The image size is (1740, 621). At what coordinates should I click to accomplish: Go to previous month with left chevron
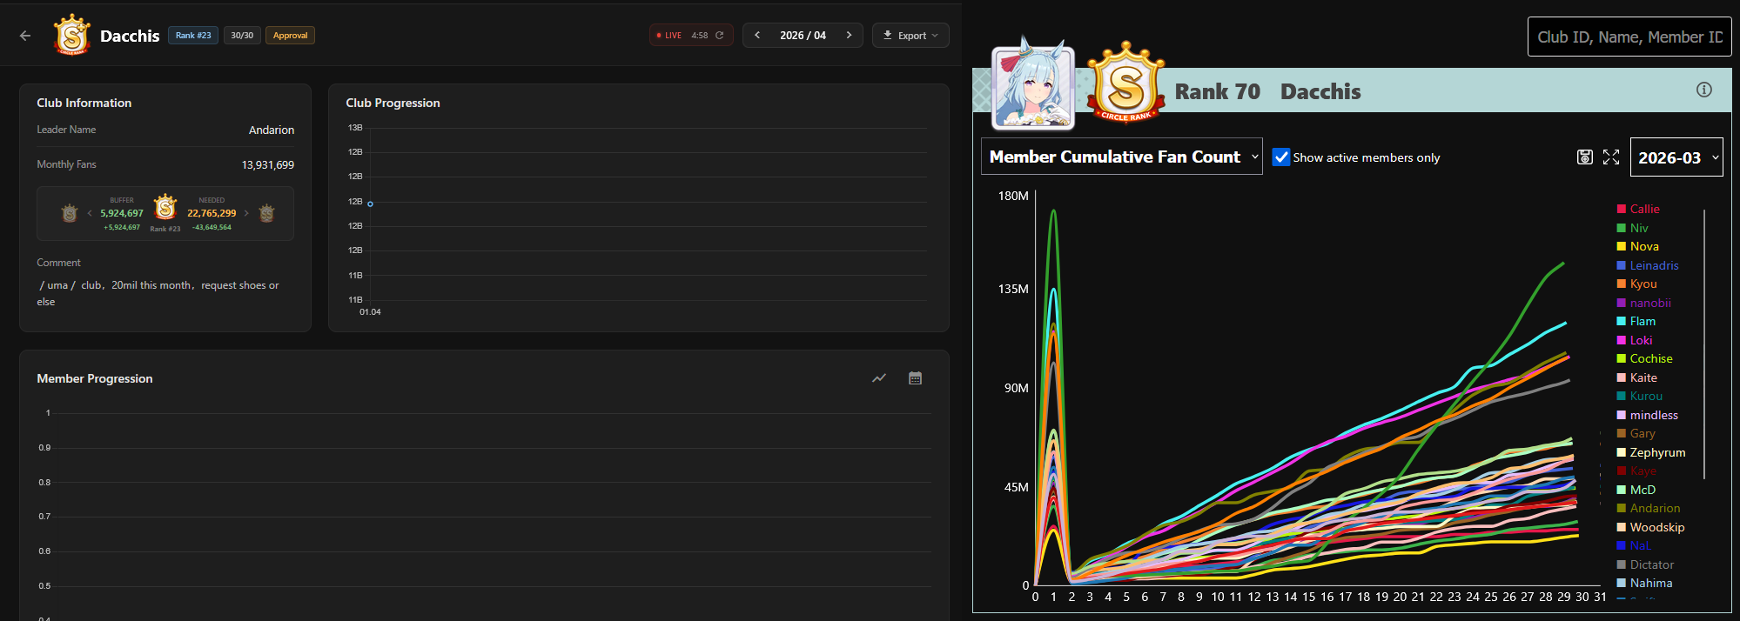coord(757,36)
